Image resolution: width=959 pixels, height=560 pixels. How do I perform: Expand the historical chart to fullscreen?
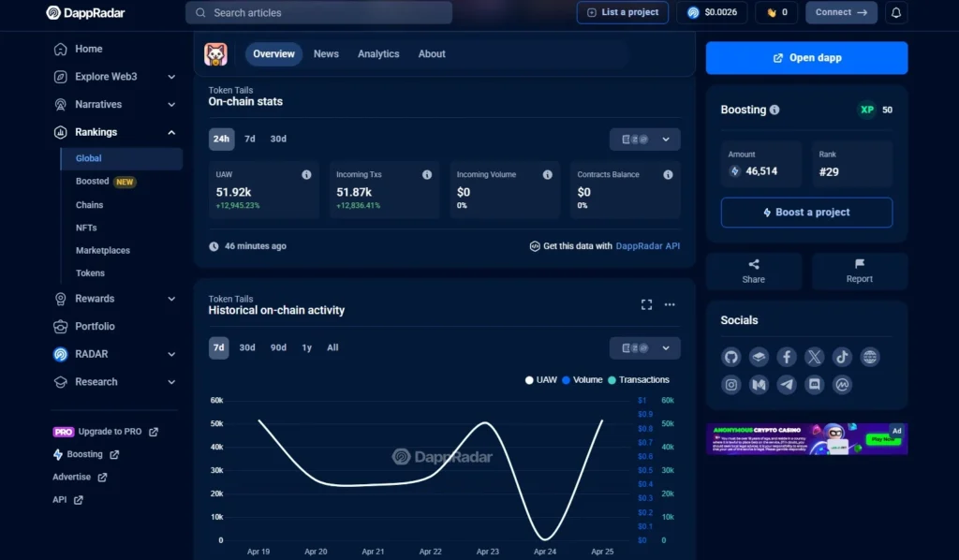pyautogui.click(x=646, y=304)
